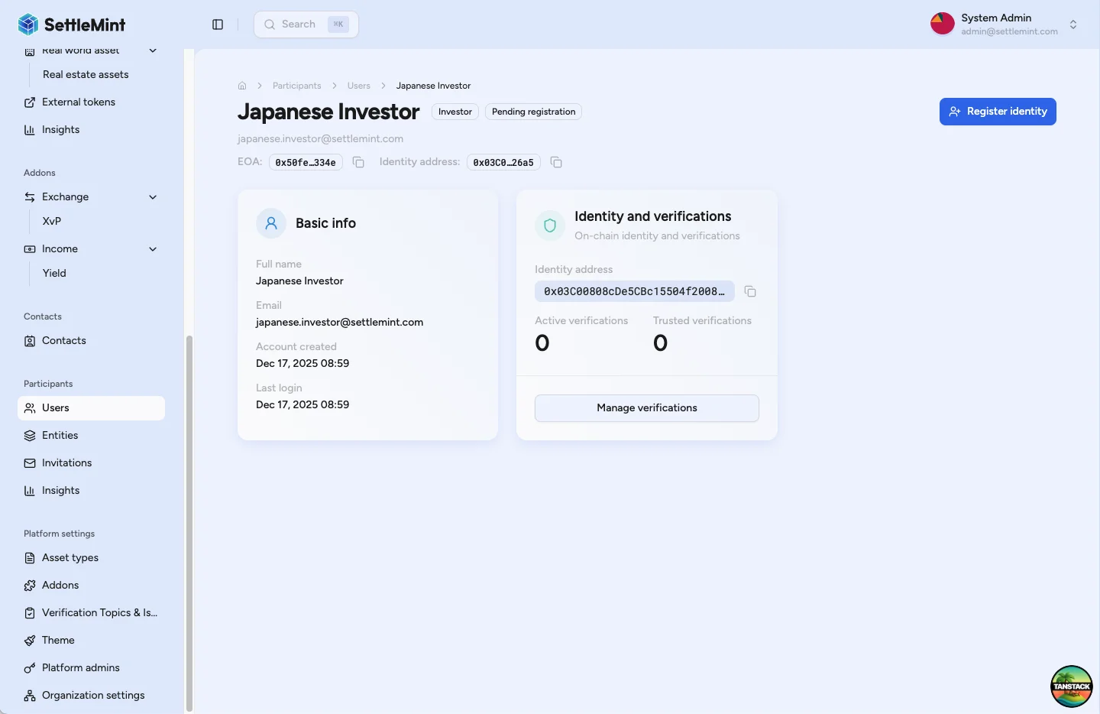The width and height of the screenshot is (1100, 714).
Task: Copy the EOA address using its copy icon
Action: tap(358, 162)
